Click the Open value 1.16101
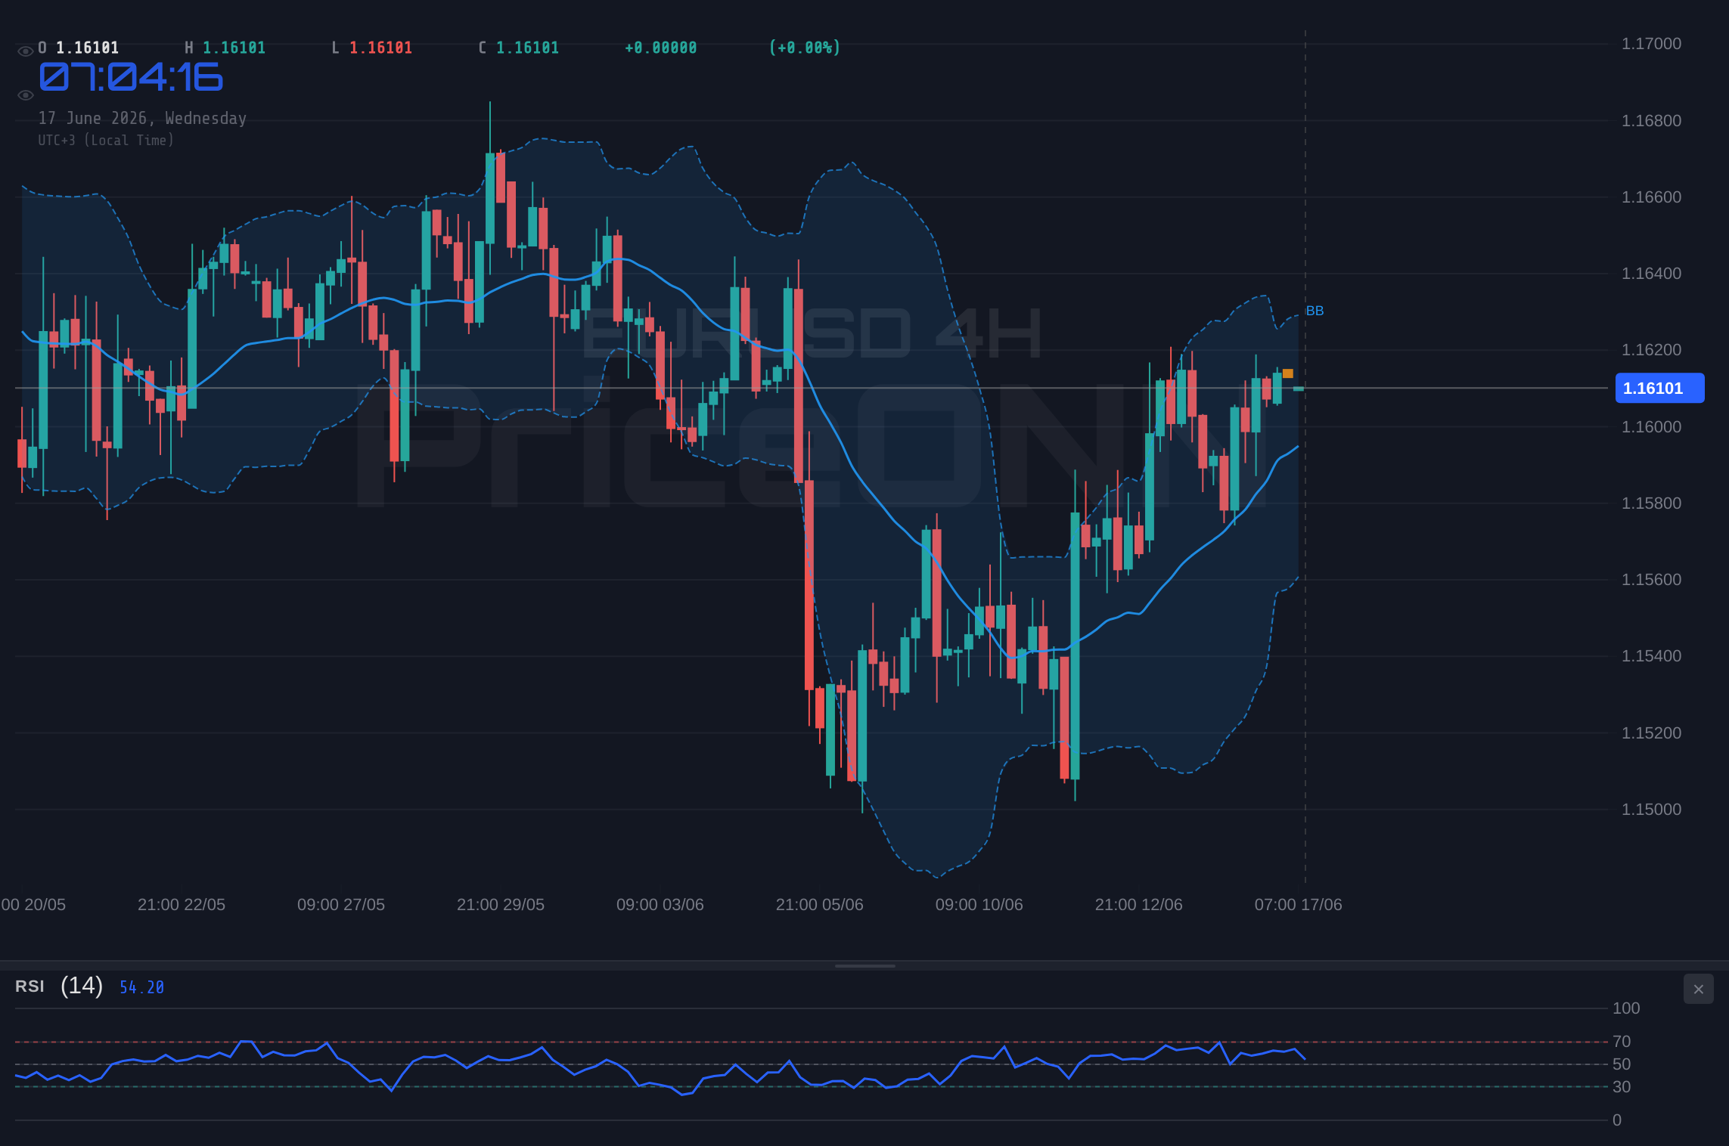The height and width of the screenshot is (1146, 1729). click(87, 48)
